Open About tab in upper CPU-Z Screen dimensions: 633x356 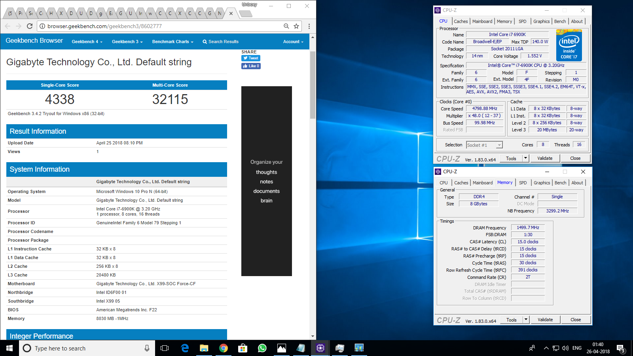point(577,21)
